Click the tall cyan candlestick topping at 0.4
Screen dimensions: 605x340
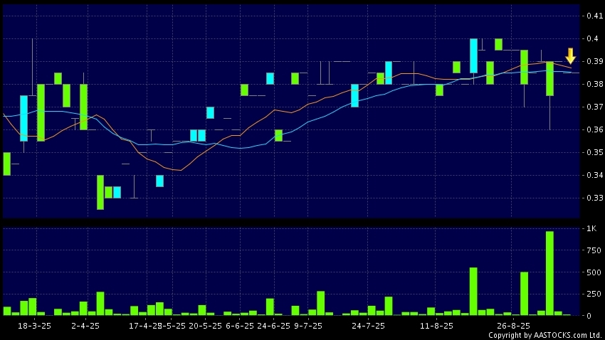pos(473,56)
